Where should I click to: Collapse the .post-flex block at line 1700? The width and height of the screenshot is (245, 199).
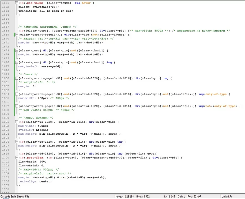[x=17, y=158]
